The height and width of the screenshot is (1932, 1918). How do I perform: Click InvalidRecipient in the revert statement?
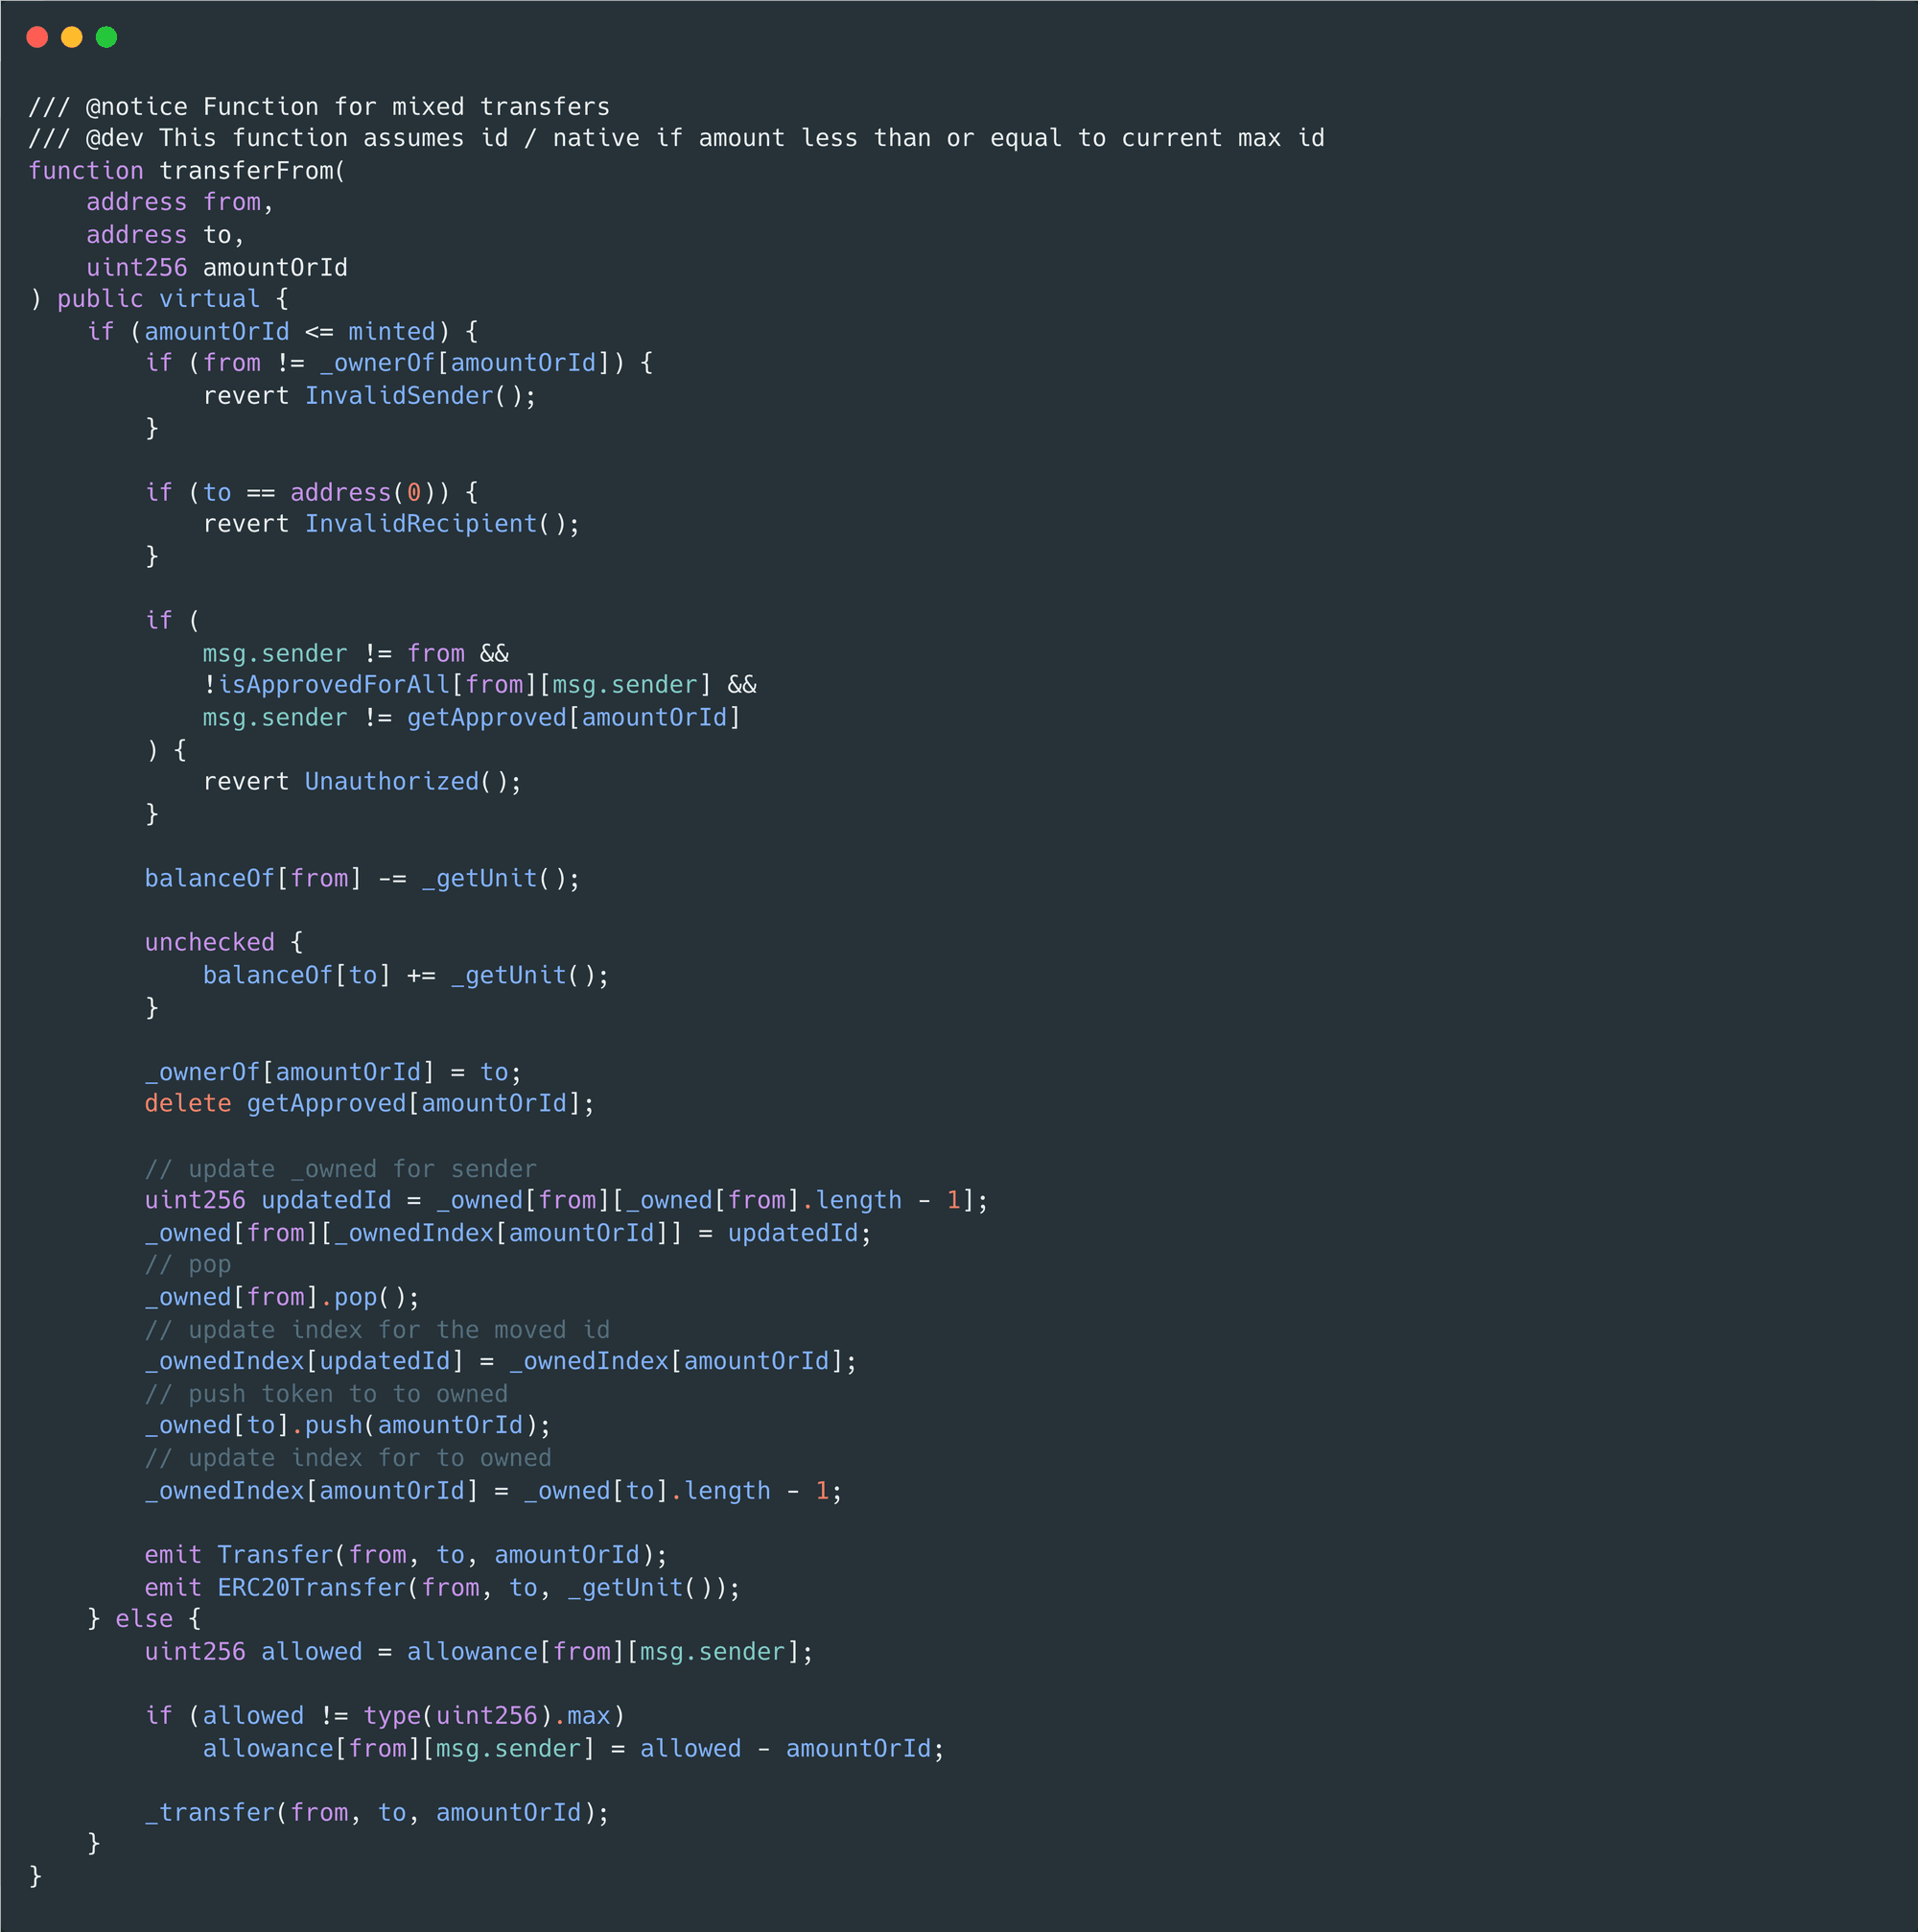point(421,524)
